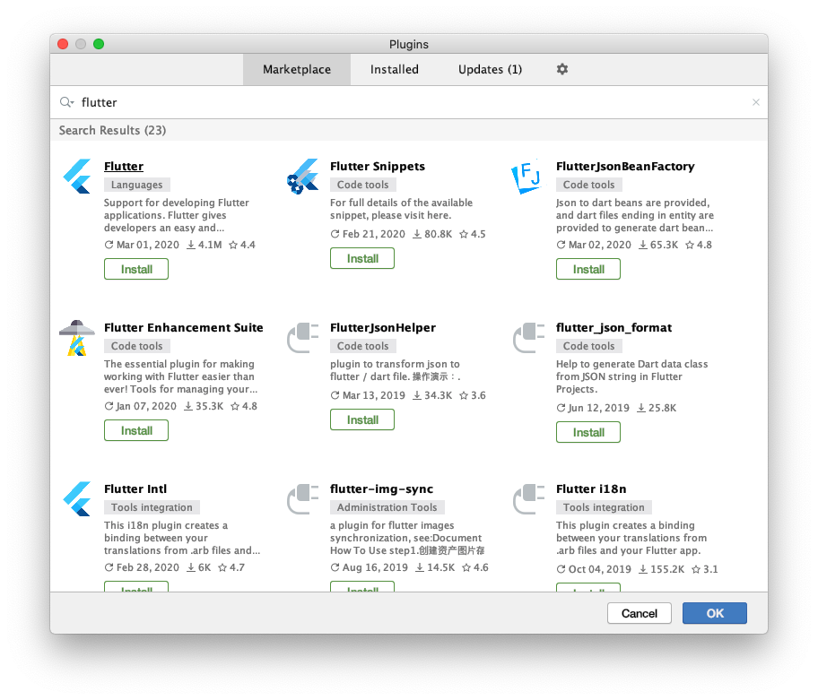
Task: Click the Flutter plugin logo icon
Action: (x=77, y=177)
